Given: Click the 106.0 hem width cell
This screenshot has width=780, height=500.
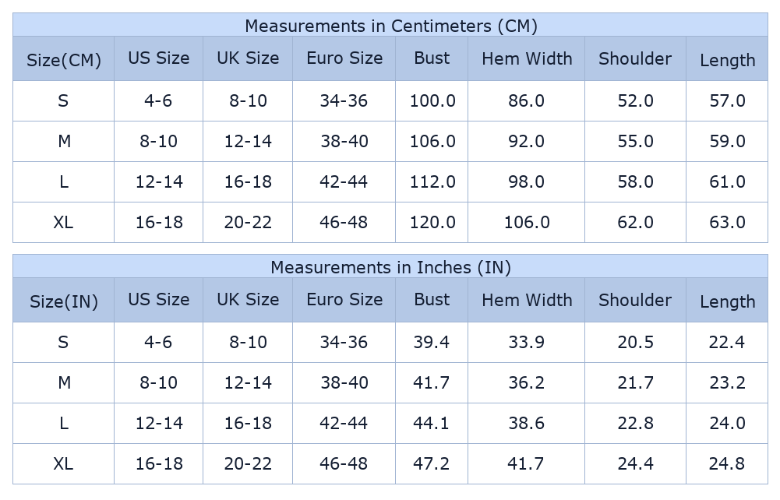Looking at the screenshot, I should (x=527, y=223).
